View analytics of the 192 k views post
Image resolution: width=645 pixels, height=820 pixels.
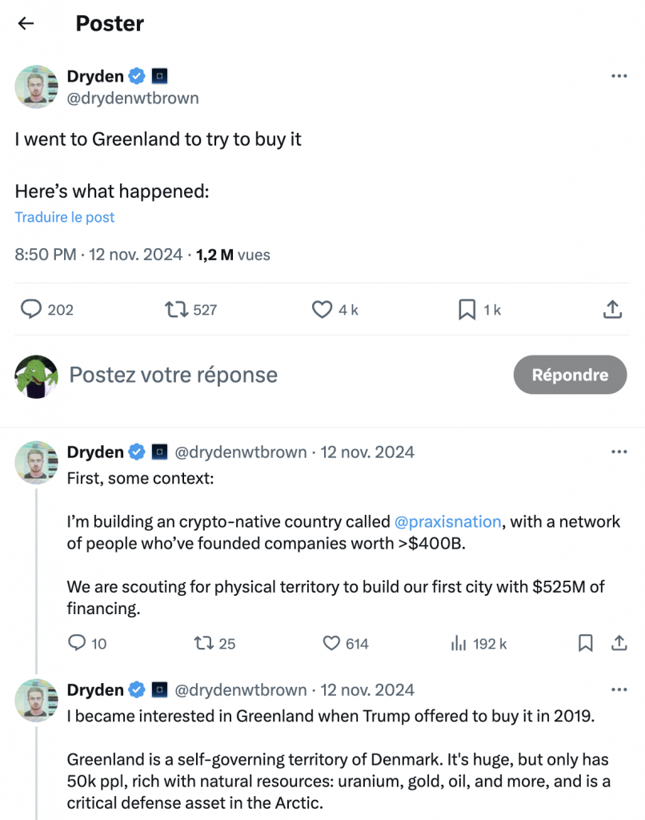(x=459, y=642)
